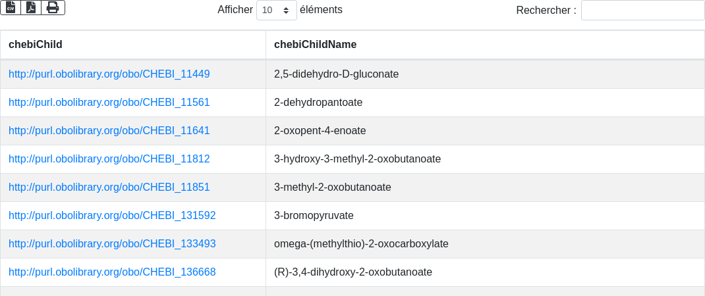Open the CHEBI_11812 link

pos(109,159)
